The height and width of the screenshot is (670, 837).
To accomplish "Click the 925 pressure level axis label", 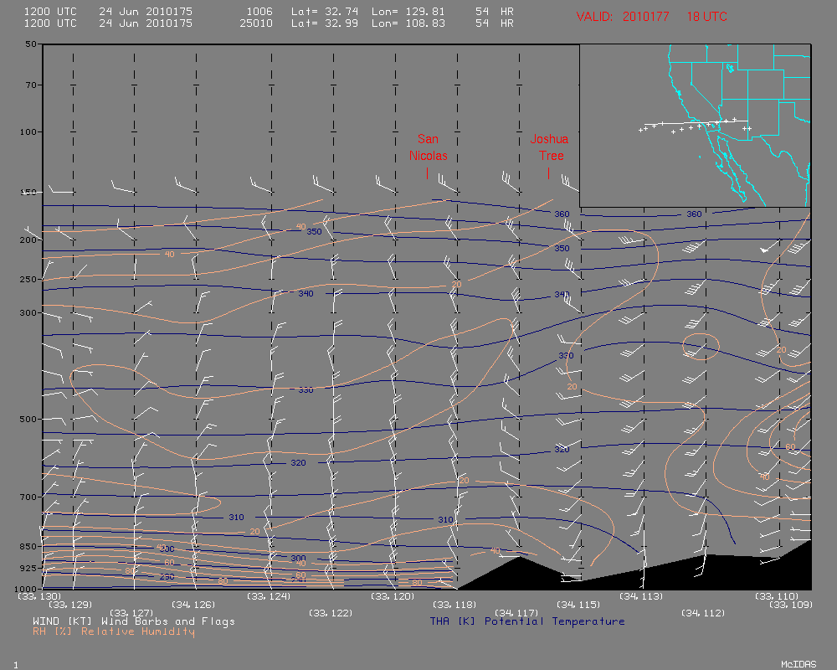I will coord(28,568).
